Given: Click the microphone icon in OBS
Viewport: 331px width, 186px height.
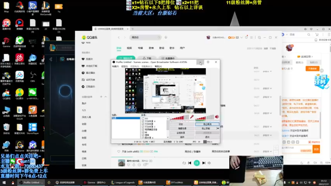Looking at the screenshot, I should [x=192, y=117].
